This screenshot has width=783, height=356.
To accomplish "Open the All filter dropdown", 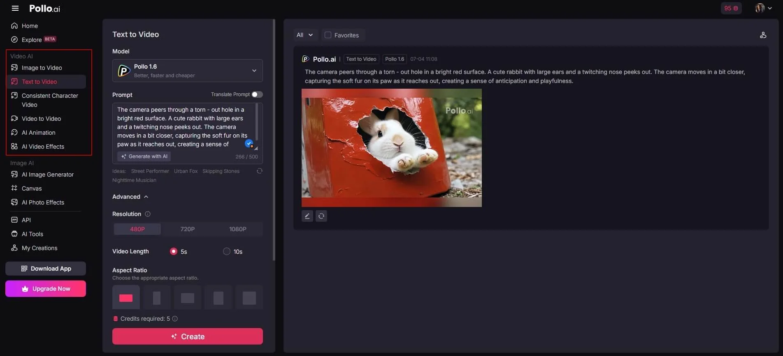I will (304, 35).
